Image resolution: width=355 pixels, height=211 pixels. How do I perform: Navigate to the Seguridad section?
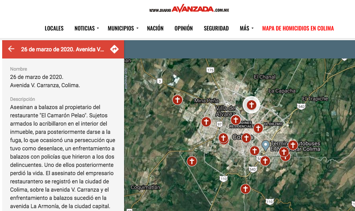216,28
